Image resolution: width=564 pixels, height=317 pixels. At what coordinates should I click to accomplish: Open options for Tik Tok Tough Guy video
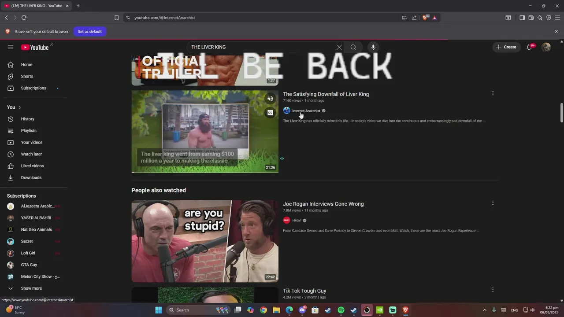[x=493, y=290]
